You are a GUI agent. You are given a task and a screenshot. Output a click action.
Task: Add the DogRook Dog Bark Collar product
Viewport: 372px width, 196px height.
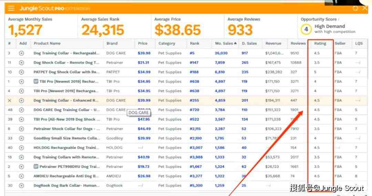(21, 186)
